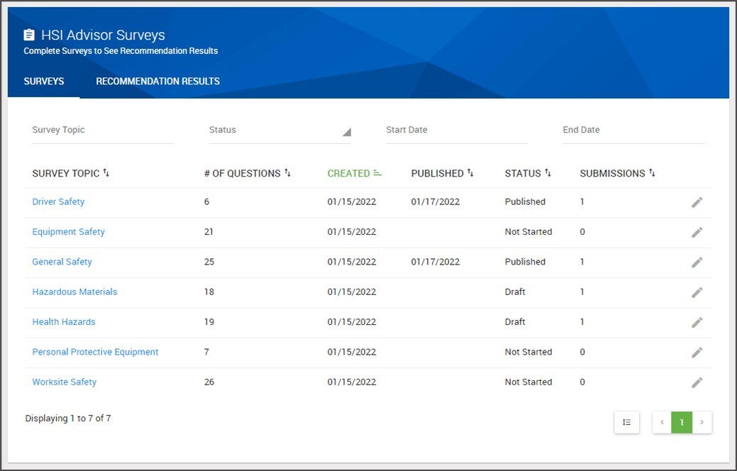
Task: Click question count 21 for Equipment Safety
Action: [x=209, y=232]
